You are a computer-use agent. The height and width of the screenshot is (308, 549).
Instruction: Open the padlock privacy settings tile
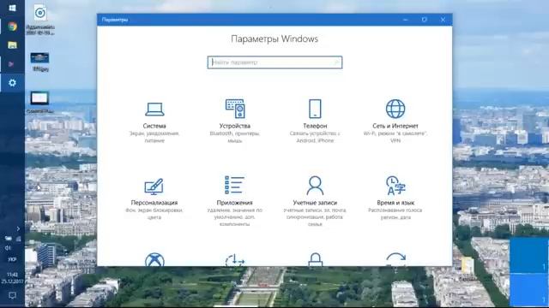(315, 259)
